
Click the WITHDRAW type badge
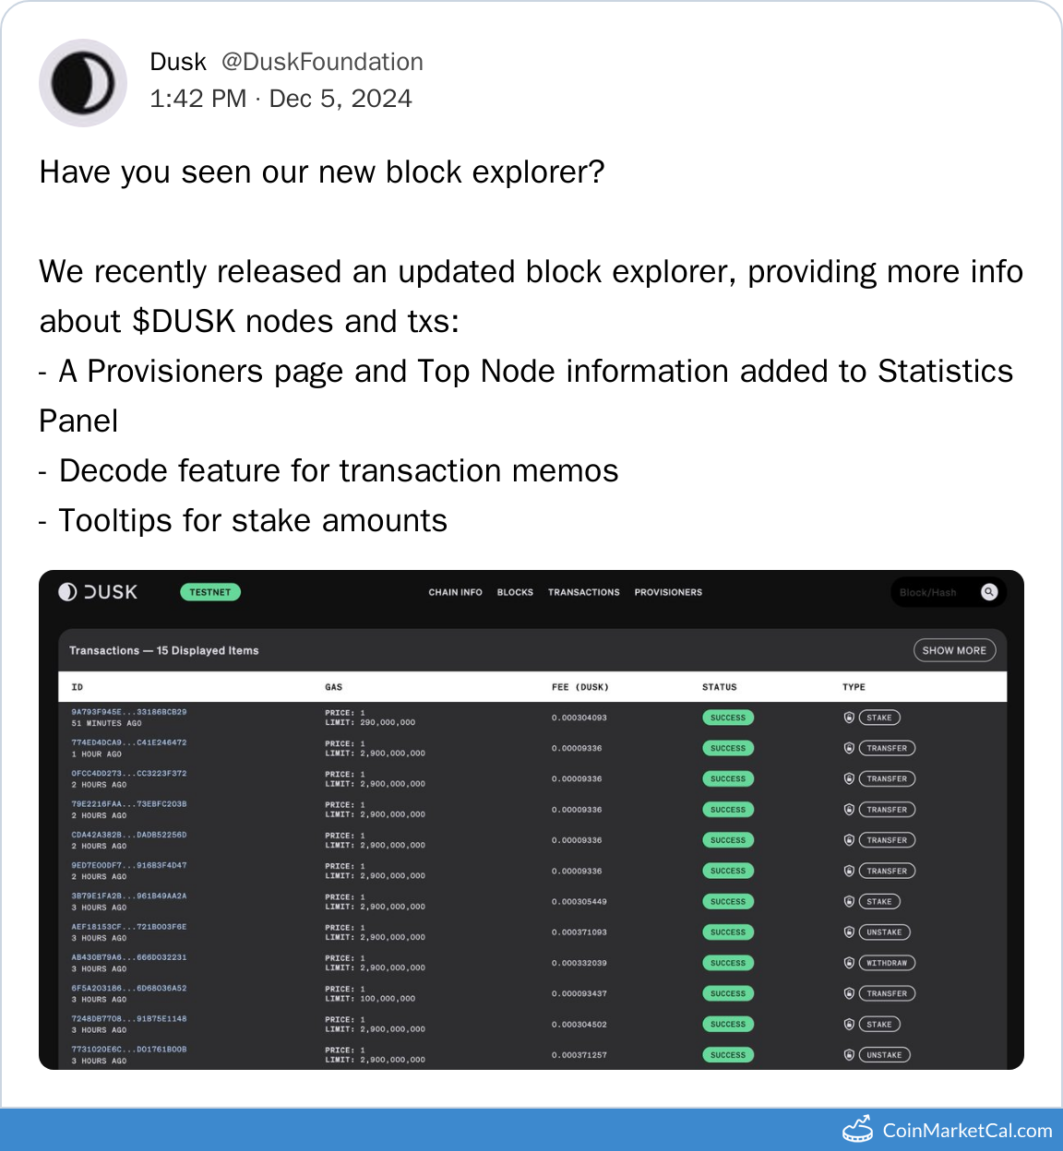[887, 963]
